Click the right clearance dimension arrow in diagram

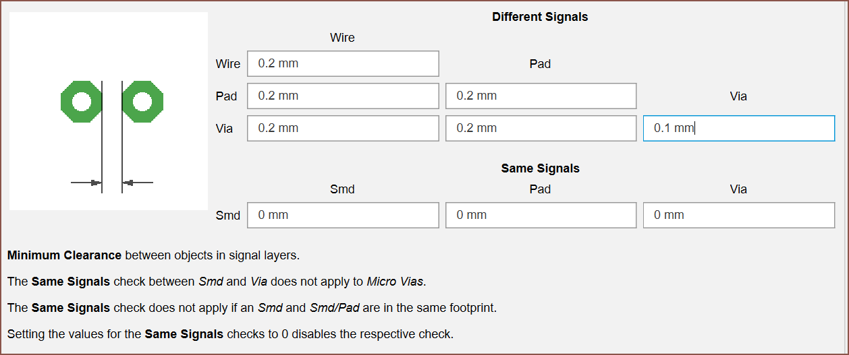tap(138, 183)
